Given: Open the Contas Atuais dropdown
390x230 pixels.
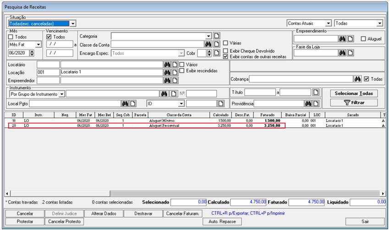Looking at the screenshot, I should [x=328, y=23].
